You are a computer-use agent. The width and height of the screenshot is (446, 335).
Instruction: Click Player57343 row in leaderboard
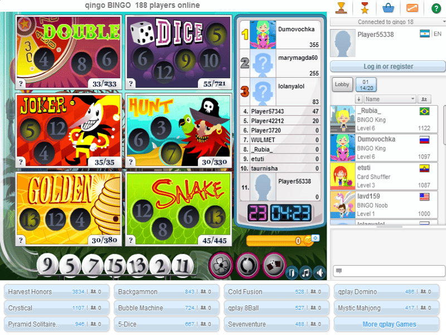coord(280,111)
